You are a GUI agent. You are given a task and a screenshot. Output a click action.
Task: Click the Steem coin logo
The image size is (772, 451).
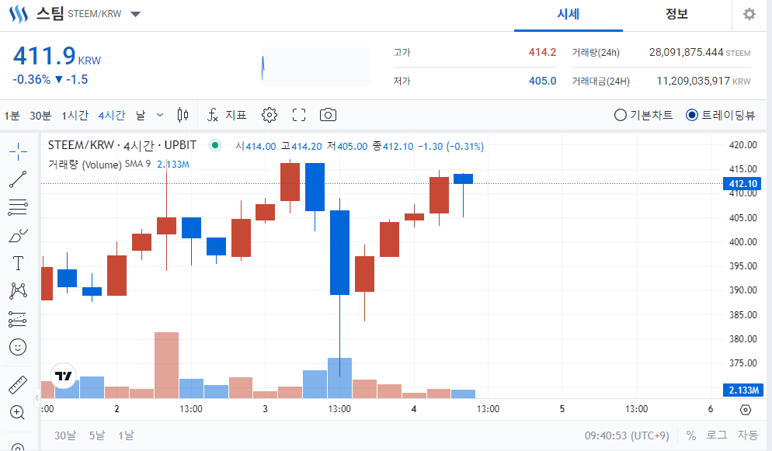tap(19, 14)
